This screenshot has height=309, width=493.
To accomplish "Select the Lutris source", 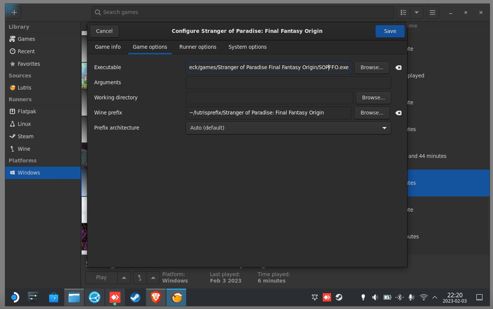I will click(43, 88).
